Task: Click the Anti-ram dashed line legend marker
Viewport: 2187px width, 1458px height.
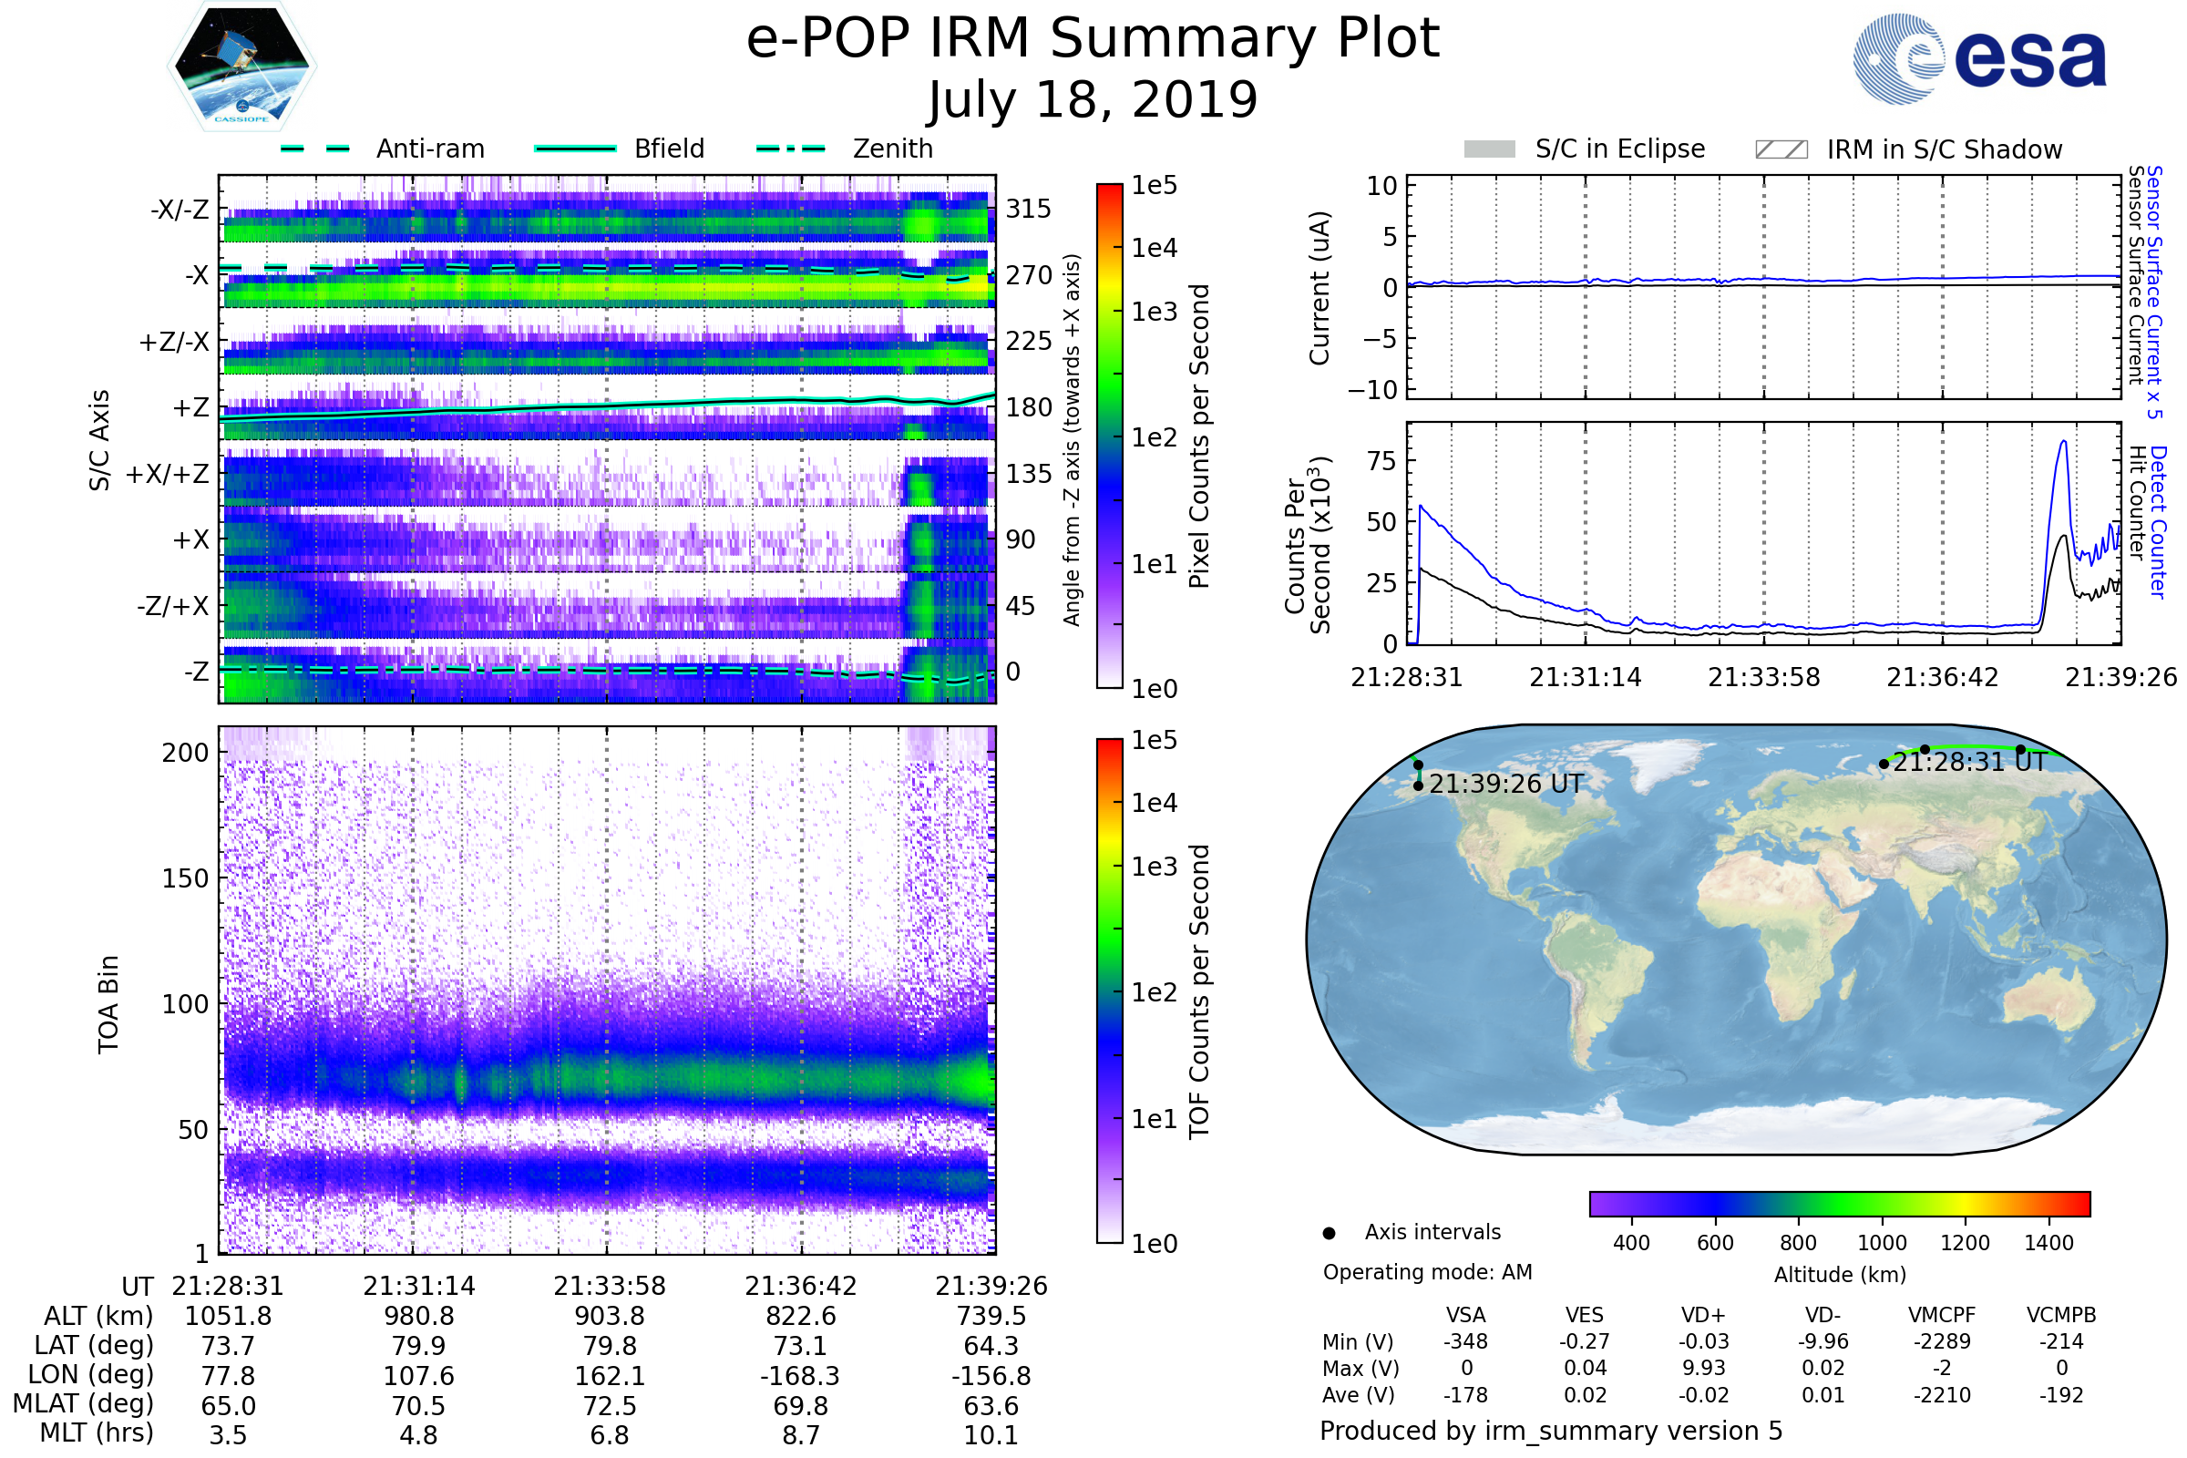Action: tap(315, 149)
